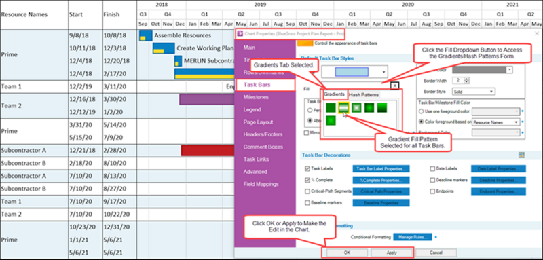
Task: Pick the second-row bright green gradient swatch
Action: [x=331, y=120]
